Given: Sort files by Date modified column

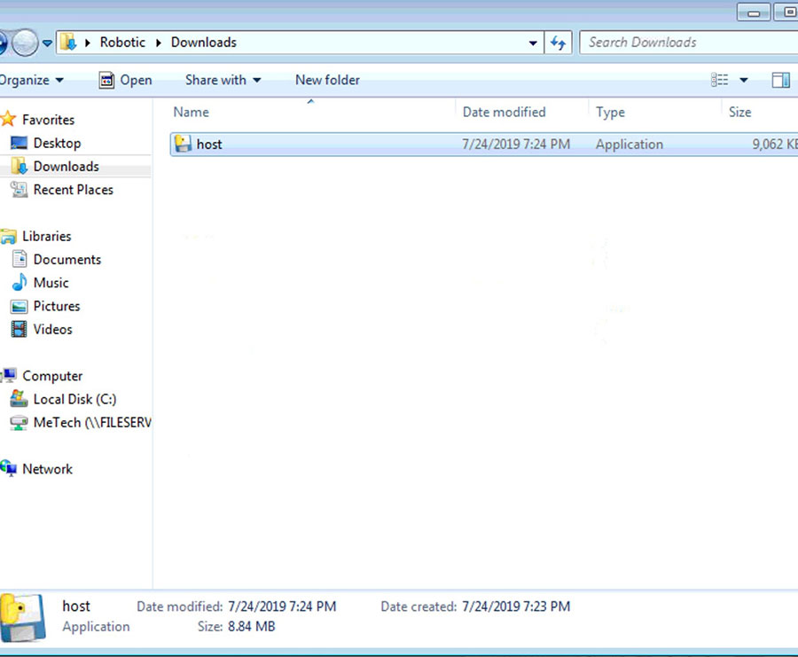Looking at the screenshot, I should pos(504,112).
